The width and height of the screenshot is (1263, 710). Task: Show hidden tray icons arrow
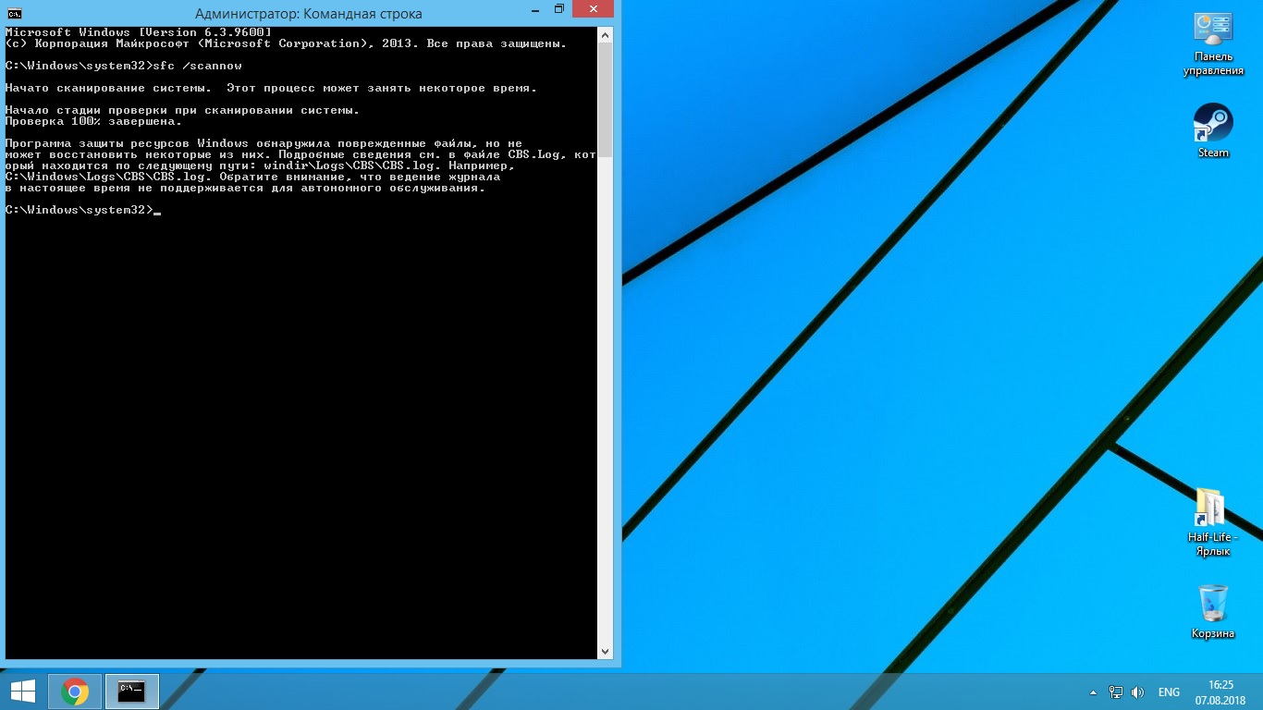click(1094, 692)
